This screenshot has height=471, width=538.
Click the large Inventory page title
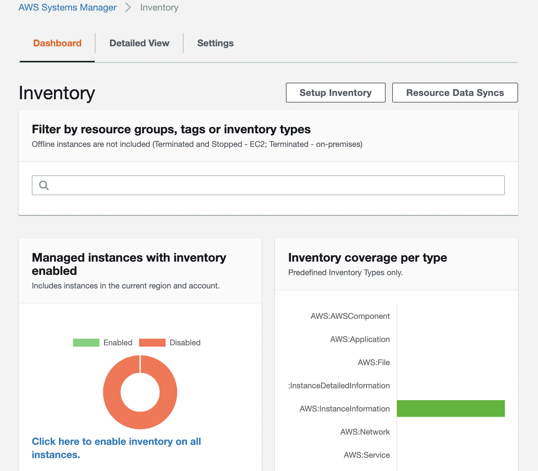pos(57,93)
